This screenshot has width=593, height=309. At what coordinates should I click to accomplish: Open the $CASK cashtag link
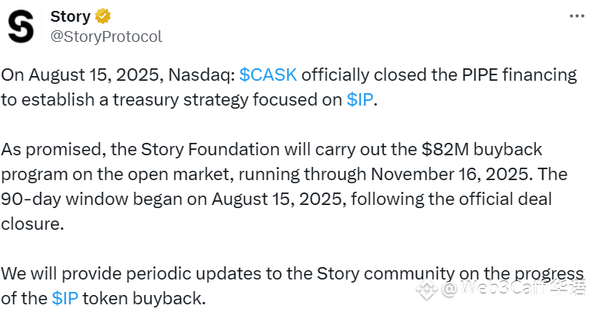pos(268,75)
